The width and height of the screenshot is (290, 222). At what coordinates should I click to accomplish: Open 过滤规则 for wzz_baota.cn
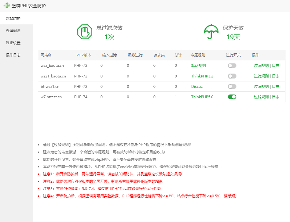click(261, 66)
